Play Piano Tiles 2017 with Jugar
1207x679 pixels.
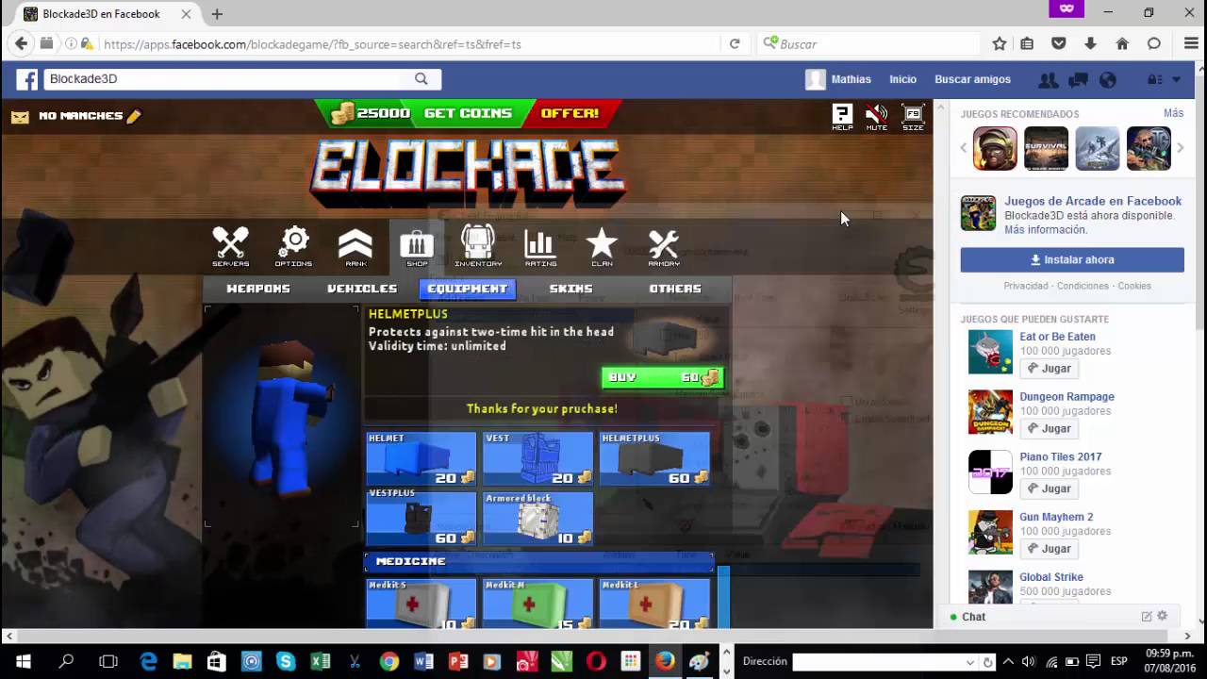(1049, 489)
